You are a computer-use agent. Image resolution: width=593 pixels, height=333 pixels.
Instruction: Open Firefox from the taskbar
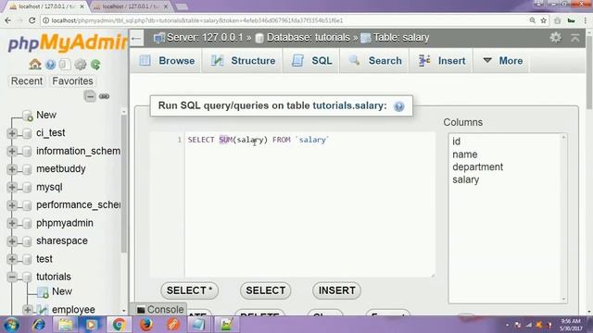point(146,325)
